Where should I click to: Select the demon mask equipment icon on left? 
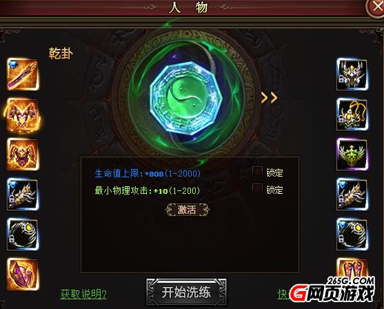23,154
